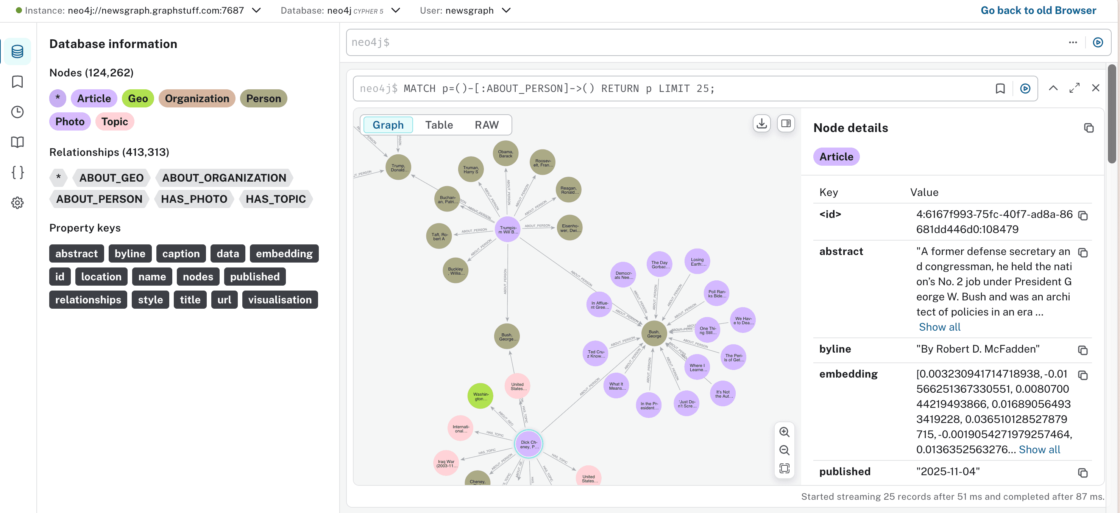1120x513 pixels.
Task: Open Browser Settings gear icon
Action: 17,203
